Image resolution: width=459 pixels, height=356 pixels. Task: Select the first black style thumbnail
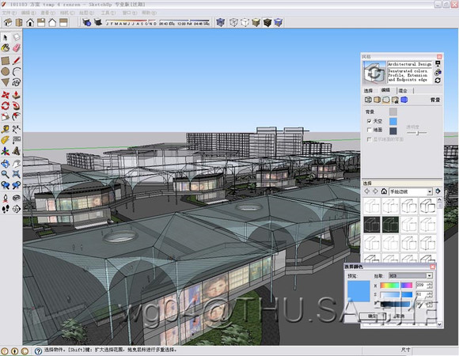(372, 225)
